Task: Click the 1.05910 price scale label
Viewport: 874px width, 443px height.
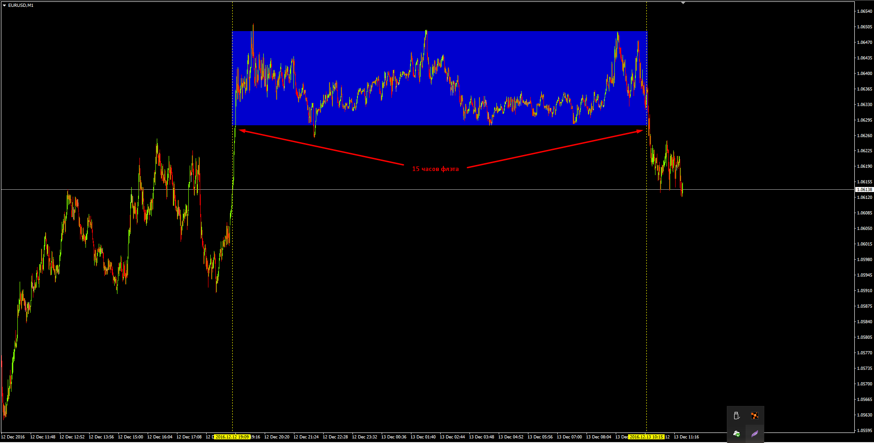Action: pos(864,291)
